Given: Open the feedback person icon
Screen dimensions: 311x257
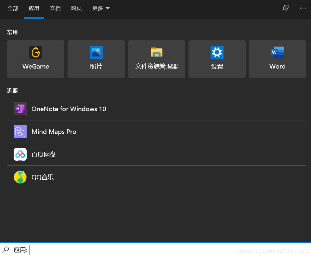Looking at the screenshot, I should tap(286, 8).
